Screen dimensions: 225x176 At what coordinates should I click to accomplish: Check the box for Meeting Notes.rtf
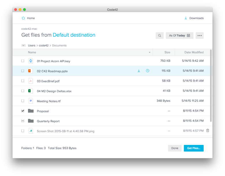[23, 101]
